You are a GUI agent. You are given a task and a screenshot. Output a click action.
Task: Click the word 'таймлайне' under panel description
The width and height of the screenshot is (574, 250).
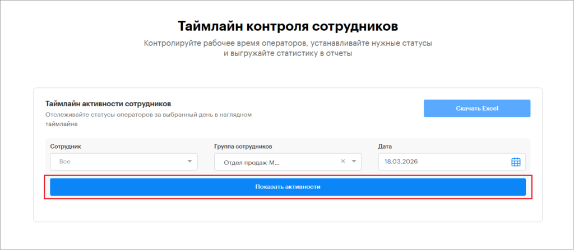61,125
